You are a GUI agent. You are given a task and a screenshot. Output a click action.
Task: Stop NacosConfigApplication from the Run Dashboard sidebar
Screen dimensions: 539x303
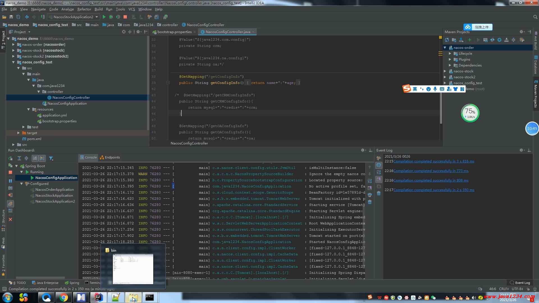coord(10,172)
